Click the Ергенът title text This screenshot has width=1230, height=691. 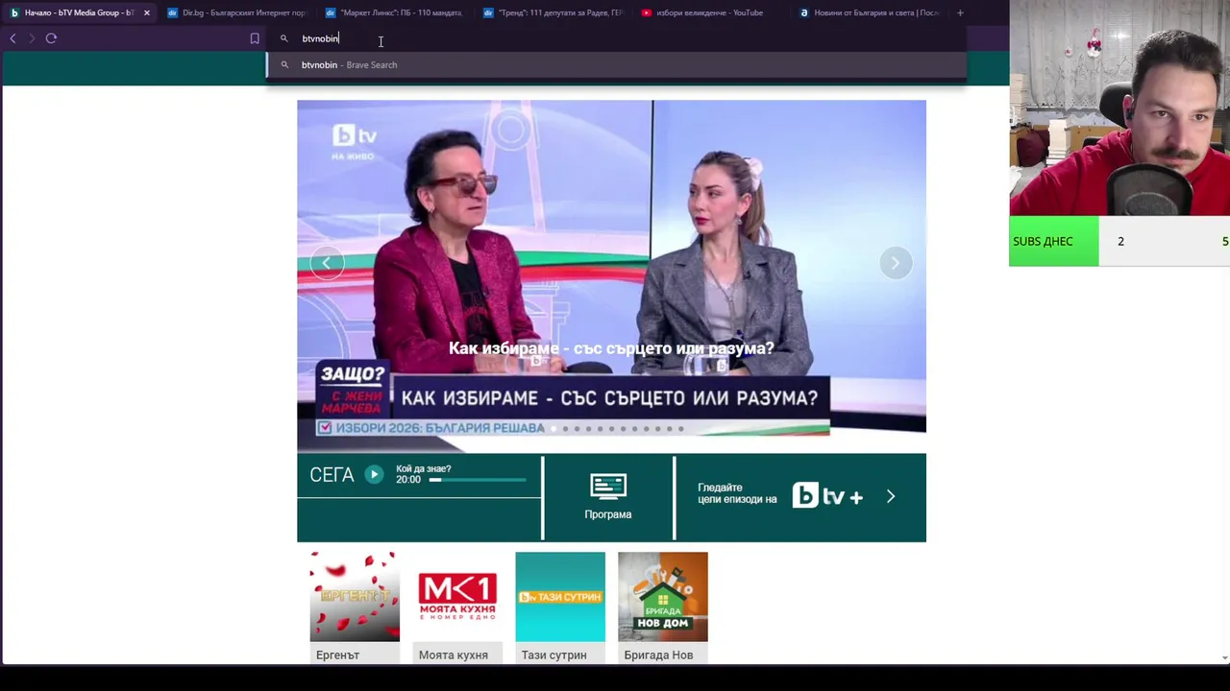(x=337, y=655)
